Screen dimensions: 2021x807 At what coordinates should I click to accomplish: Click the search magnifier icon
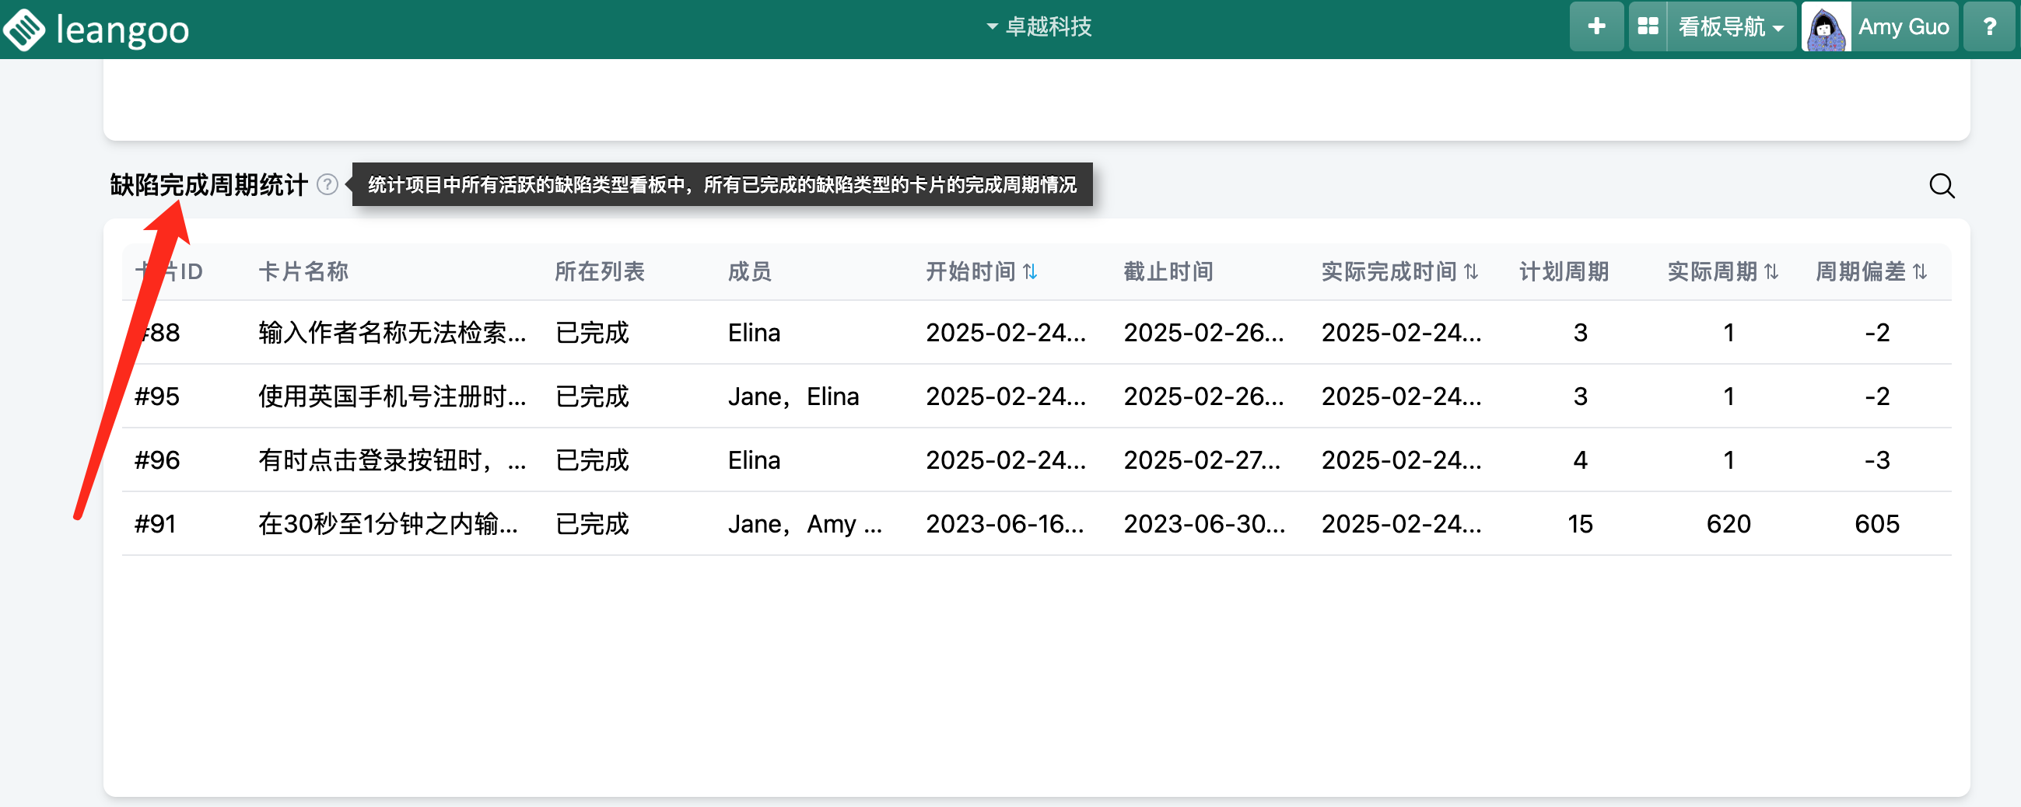pyautogui.click(x=1941, y=186)
